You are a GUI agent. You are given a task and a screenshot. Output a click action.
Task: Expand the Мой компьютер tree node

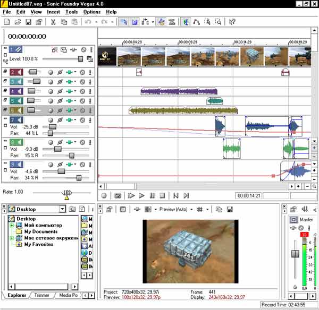[12, 225]
